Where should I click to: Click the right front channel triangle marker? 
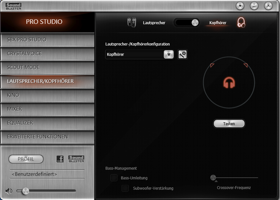(246, 65)
